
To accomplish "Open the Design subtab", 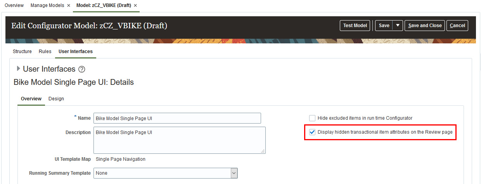I will click(x=56, y=99).
